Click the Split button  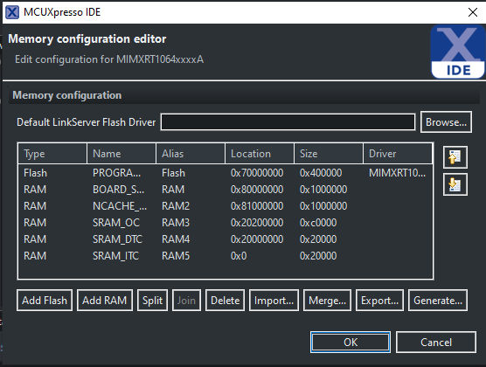click(x=152, y=300)
